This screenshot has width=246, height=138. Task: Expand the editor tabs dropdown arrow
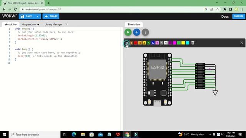point(67,24)
